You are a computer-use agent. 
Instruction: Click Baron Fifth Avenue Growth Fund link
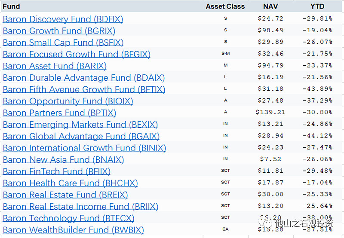(84, 89)
